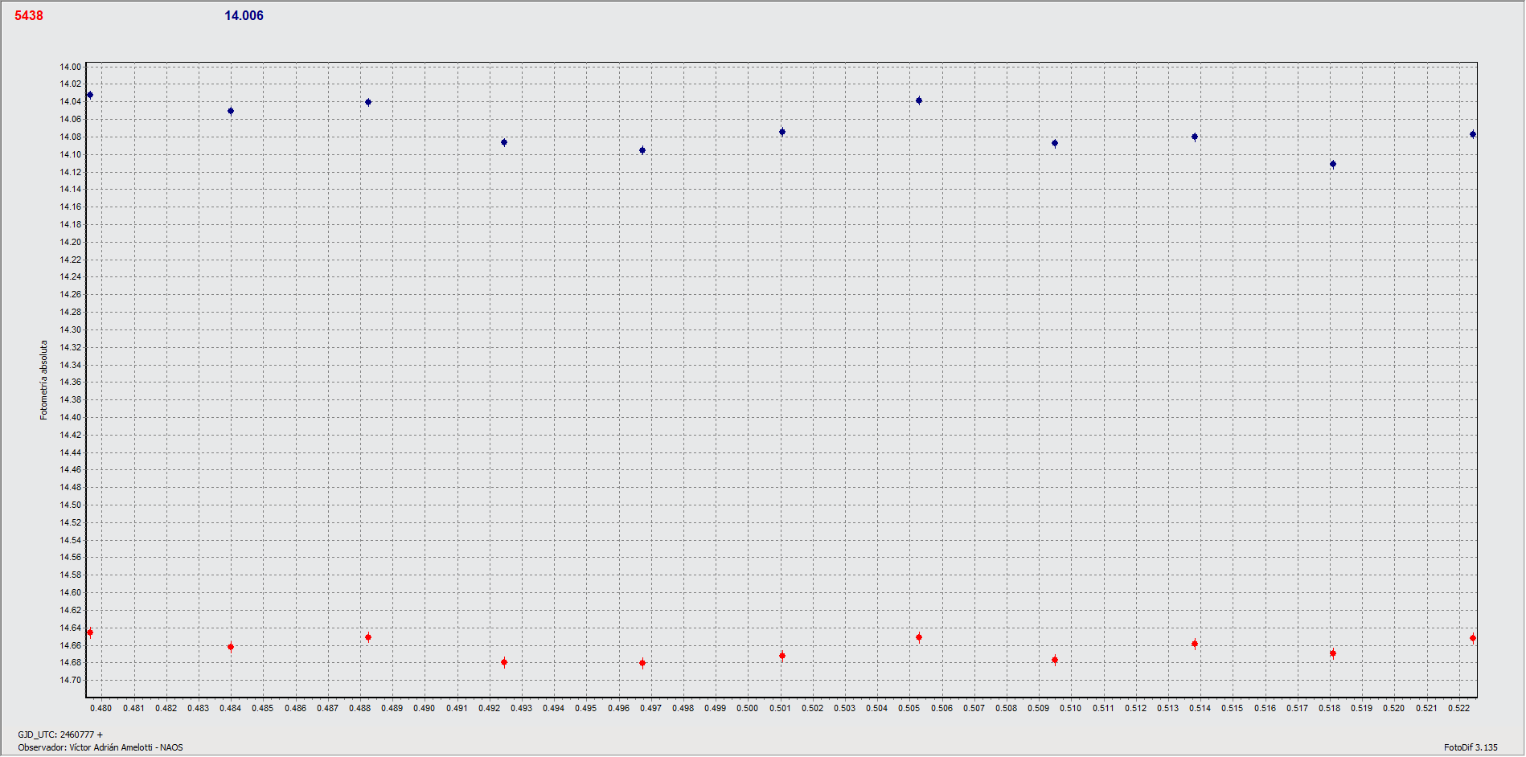Image resolution: width=1526 pixels, height=757 pixels.
Task: Click the red data point near 0.497
Action: pos(642,663)
